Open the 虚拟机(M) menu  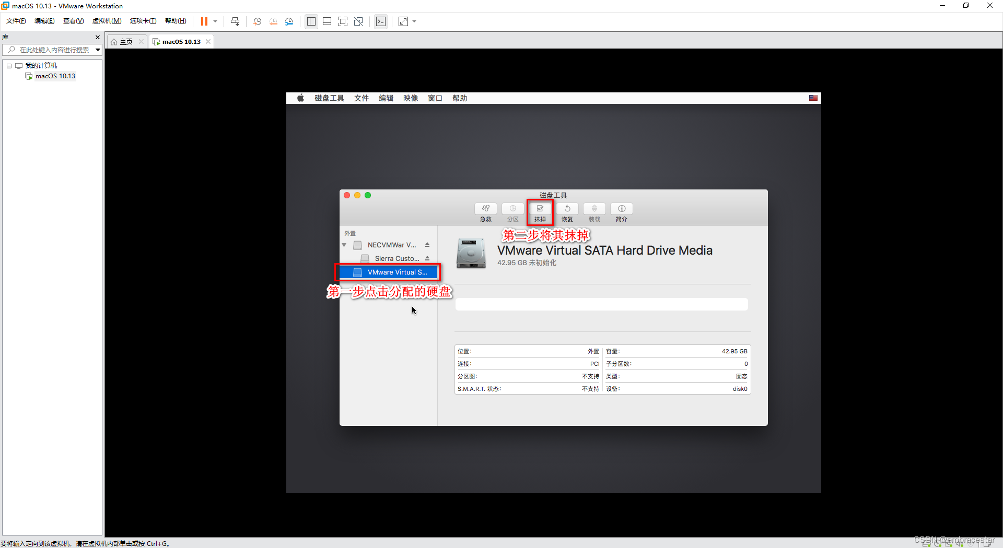click(x=107, y=21)
